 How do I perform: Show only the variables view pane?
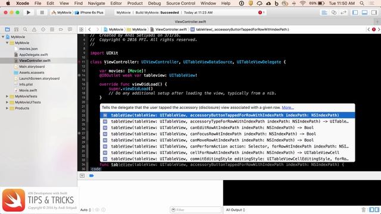coord(371,210)
